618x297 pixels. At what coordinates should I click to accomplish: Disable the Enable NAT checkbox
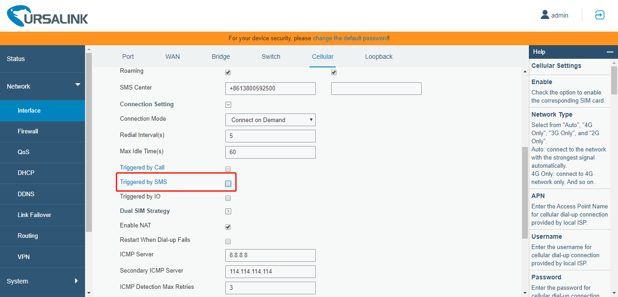pos(228,226)
